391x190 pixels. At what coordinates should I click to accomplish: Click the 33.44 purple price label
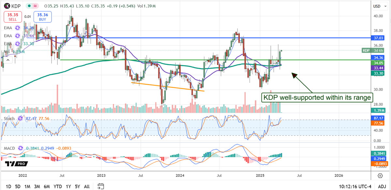[x=378, y=68]
